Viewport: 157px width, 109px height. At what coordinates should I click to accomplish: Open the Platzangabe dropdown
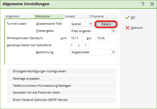[x=93, y=31]
